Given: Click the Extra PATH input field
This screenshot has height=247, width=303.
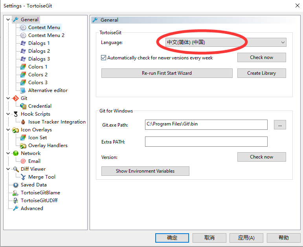Looking at the screenshot, I should 206,142.
